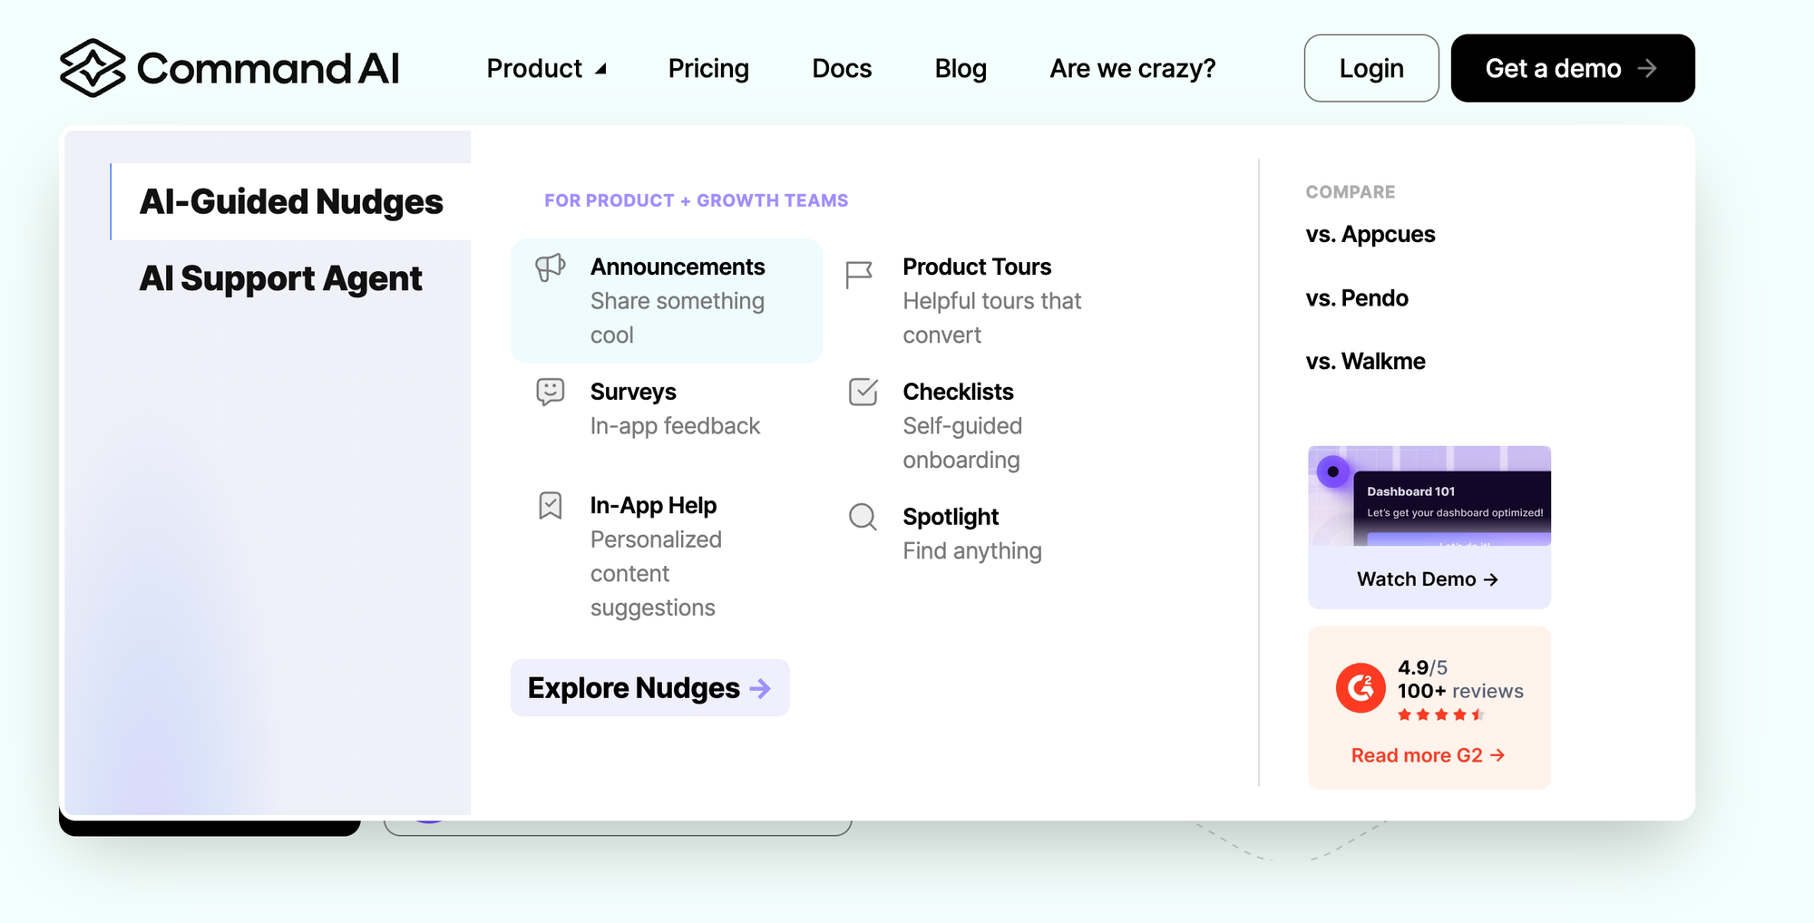The width and height of the screenshot is (1814, 923).
Task: Click the Product Tours flag icon
Action: [859, 275]
